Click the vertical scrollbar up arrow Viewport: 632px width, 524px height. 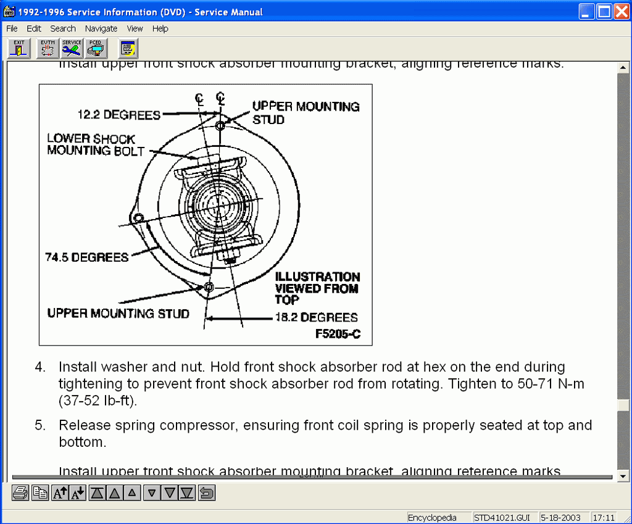(623, 68)
